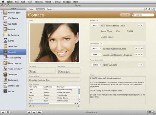The image size is (156, 115).
Task: Open the Issue Tracking icon
Action: tap(5, 57)
